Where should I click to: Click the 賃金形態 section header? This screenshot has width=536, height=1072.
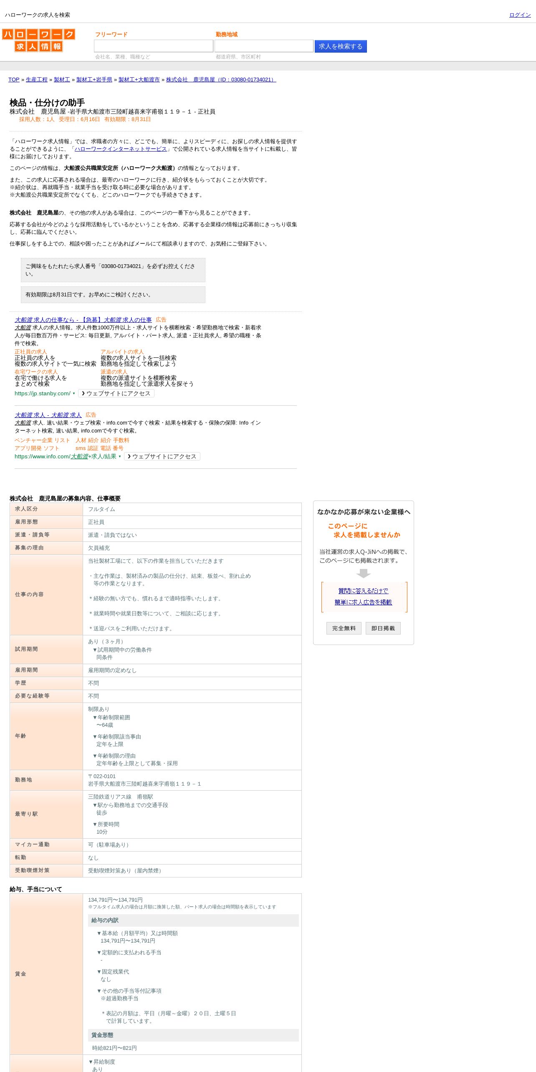click(193, 1035)
